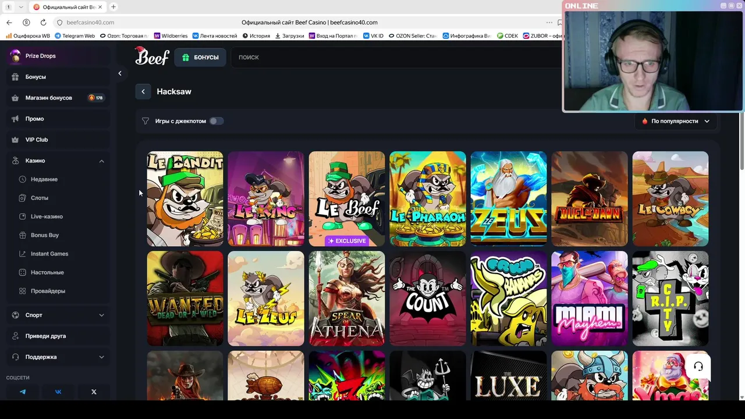Open the Duel at Dawn game
The height and width of the screenshot is (419, 745).
pos(590,199)
